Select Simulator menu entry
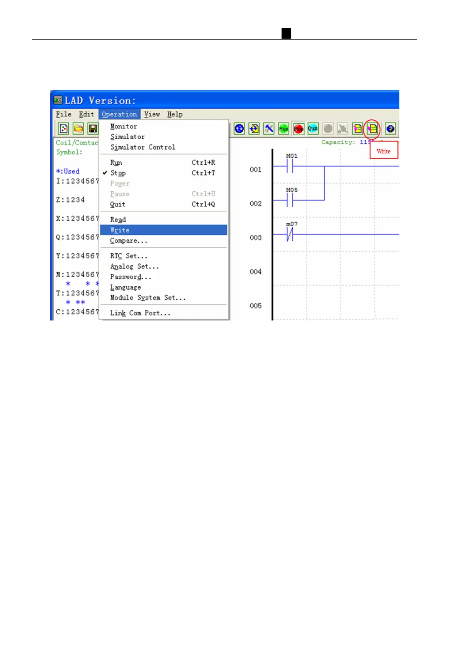 (163, 137)
